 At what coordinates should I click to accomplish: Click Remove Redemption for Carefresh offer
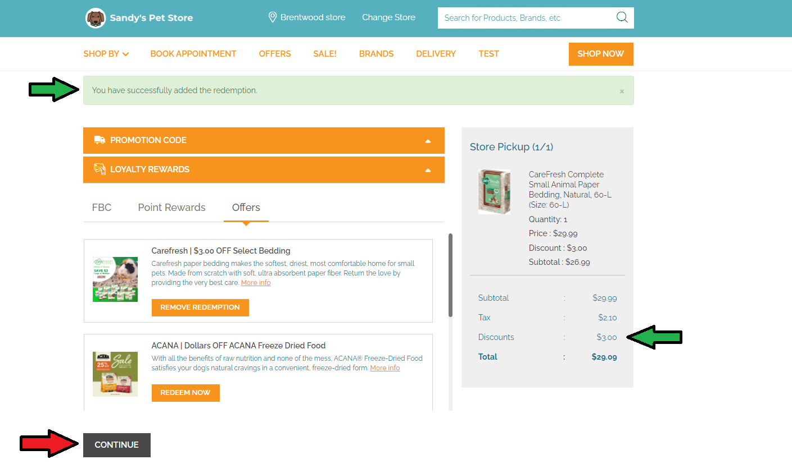pyautogui.click(x=200, y=307)
